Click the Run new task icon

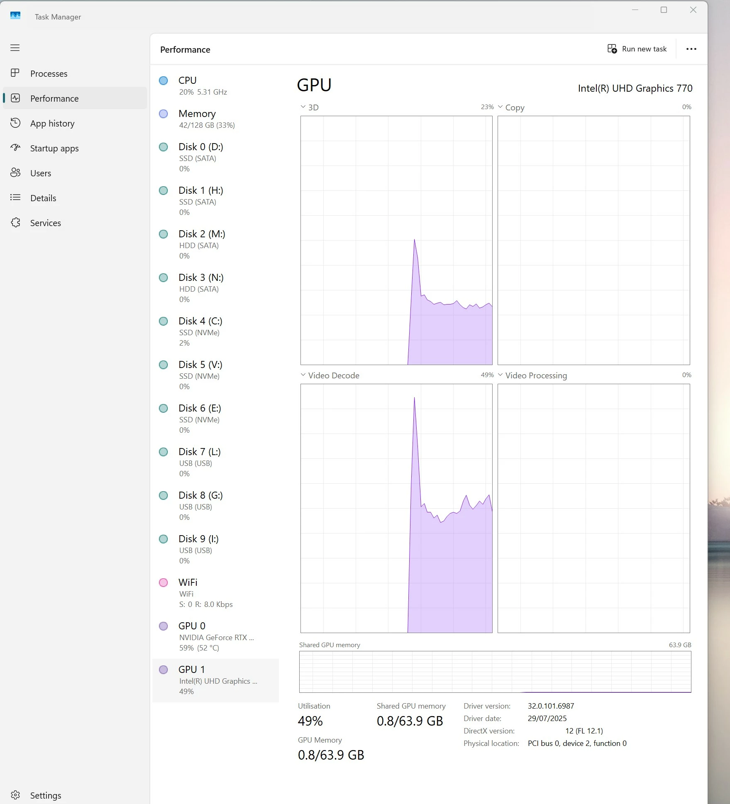tap(612, 49)
